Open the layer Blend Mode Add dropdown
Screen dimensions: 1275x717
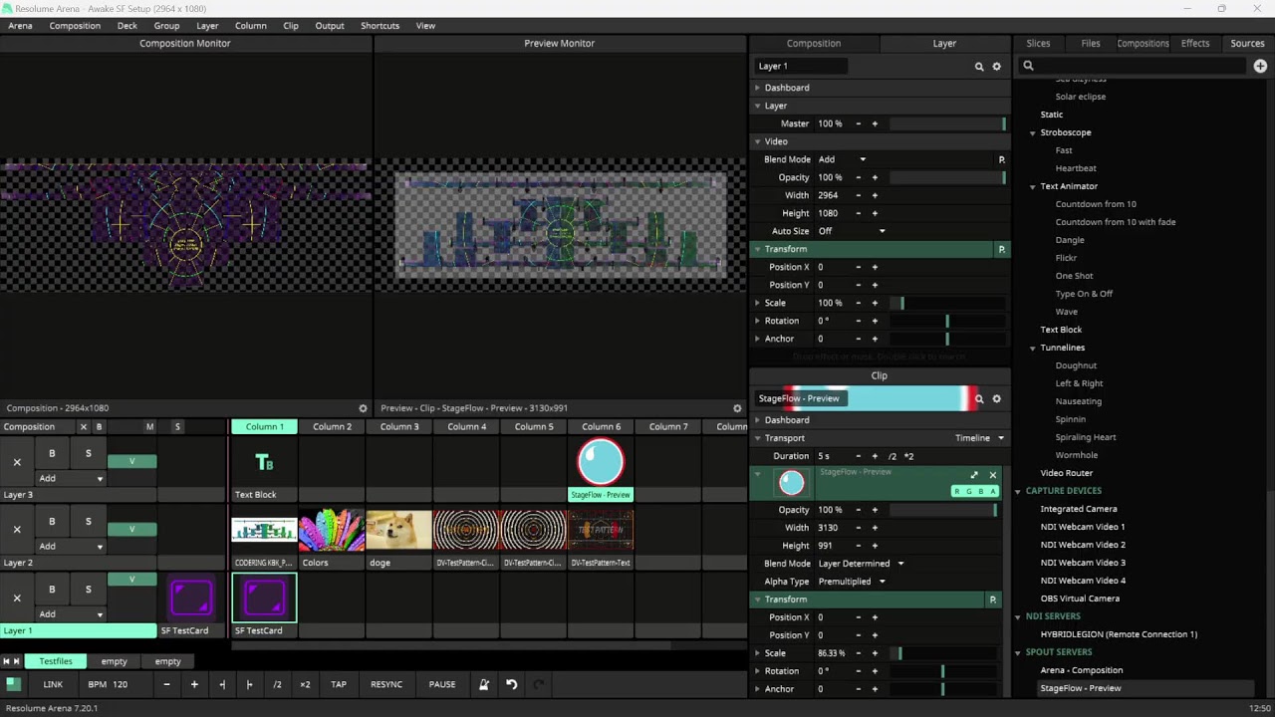[x=842, y=159]
